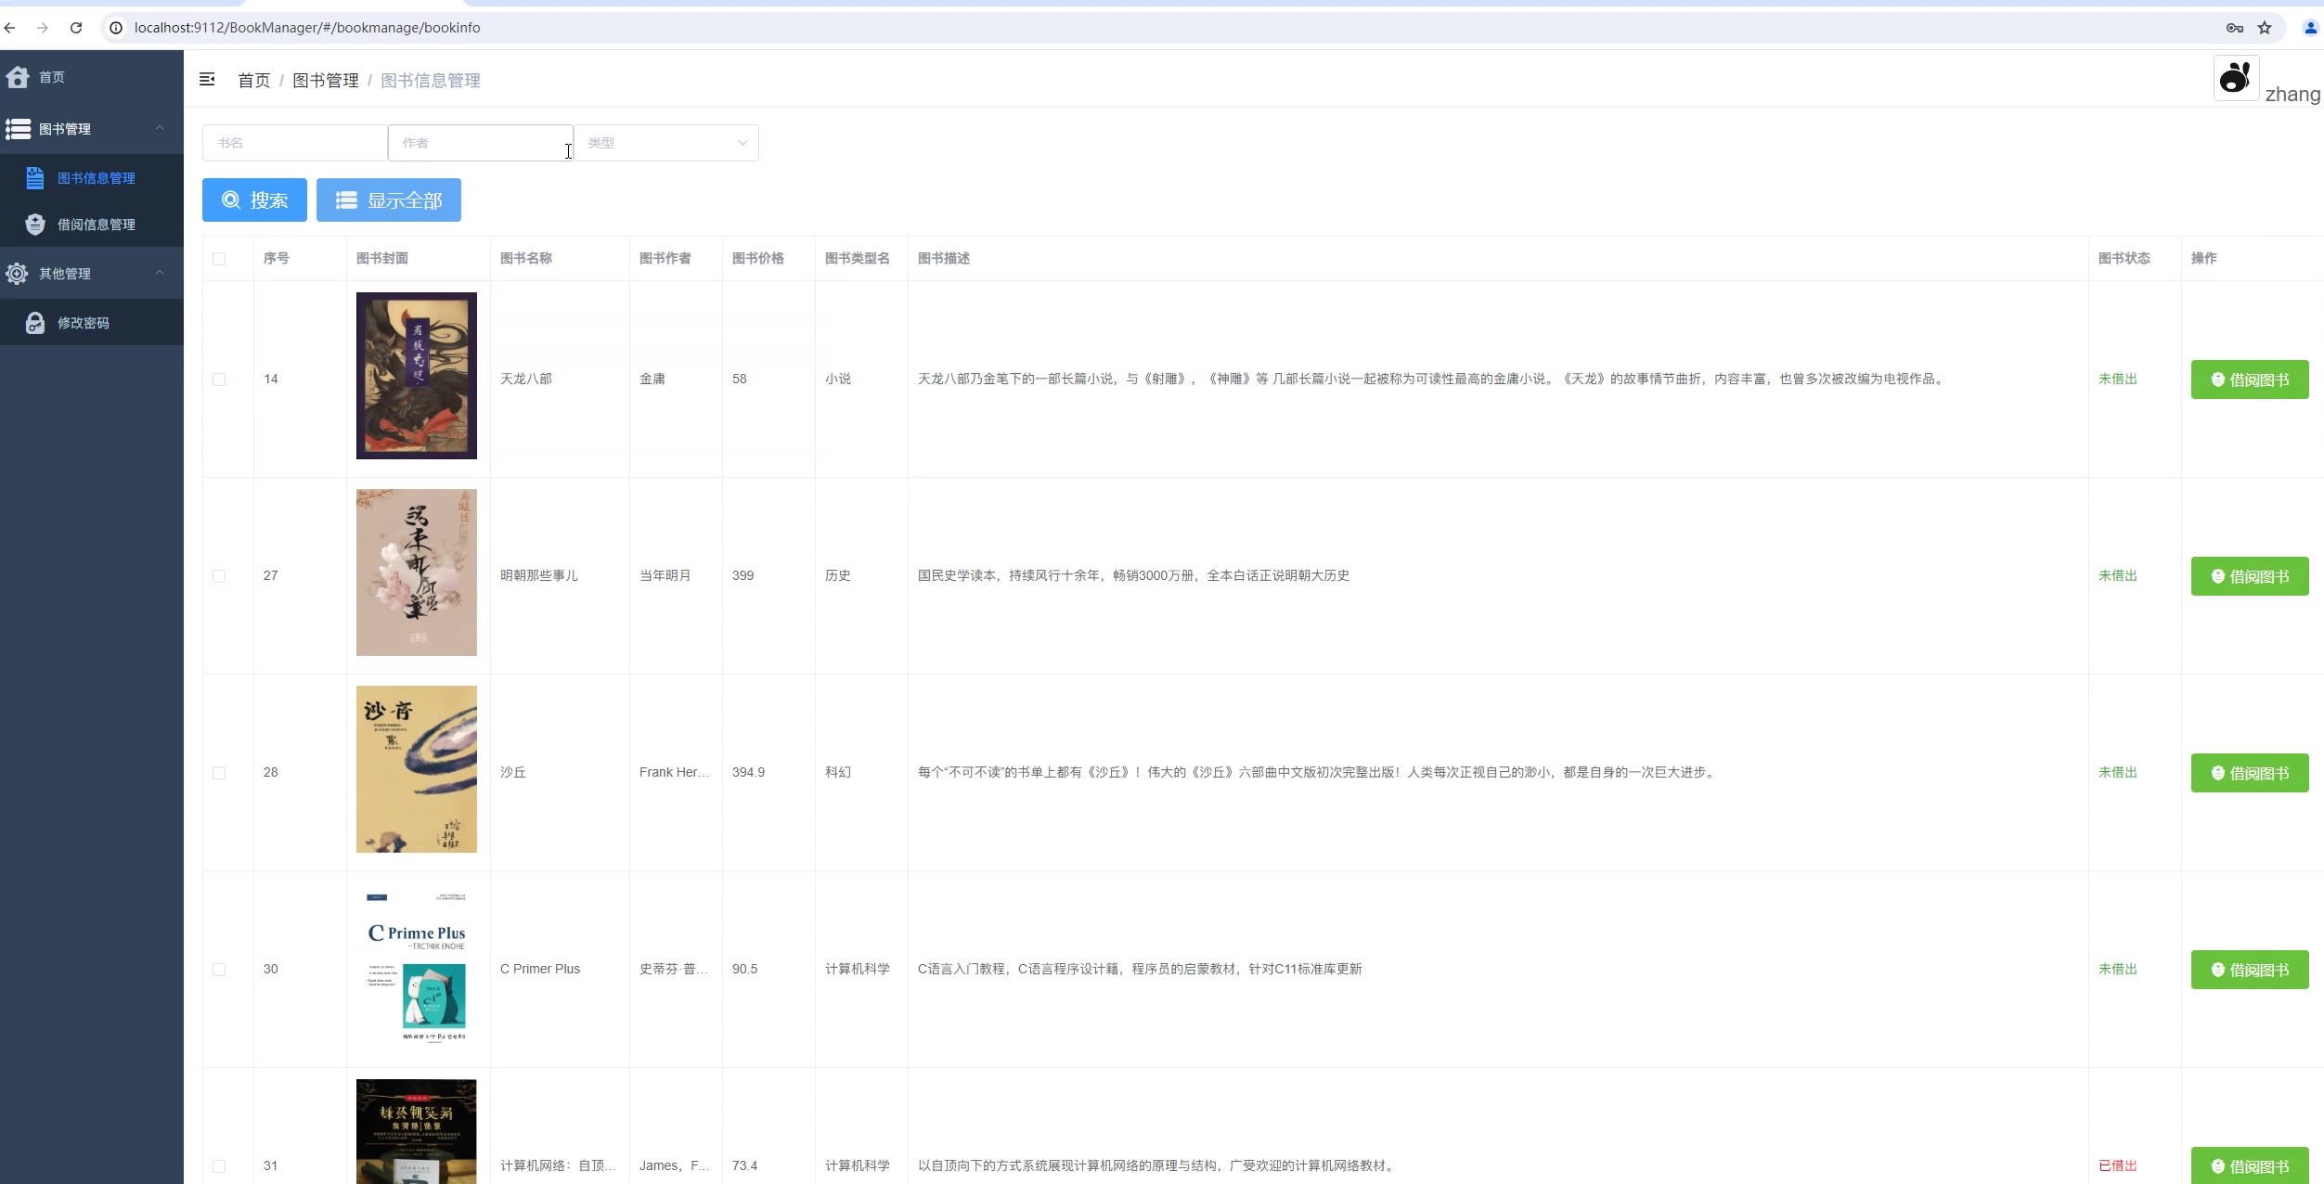Image resolution: width=2324 pixels, height=1184 pixels.
Task: Click the sidebar collapse hamburger icon
Action: pyautogui.click(x=207, y=80)
